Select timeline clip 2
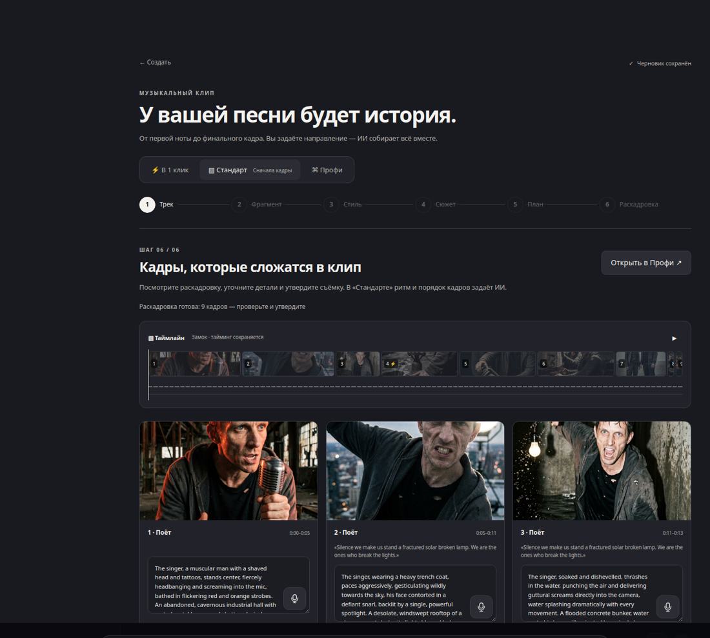Viewport: 710px width, 638px height. pos(288,364)
